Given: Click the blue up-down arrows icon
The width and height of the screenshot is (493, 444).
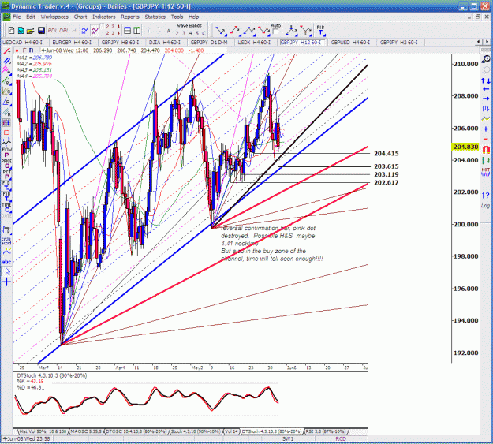Looking at the screenshot, I should coord(485,81).
